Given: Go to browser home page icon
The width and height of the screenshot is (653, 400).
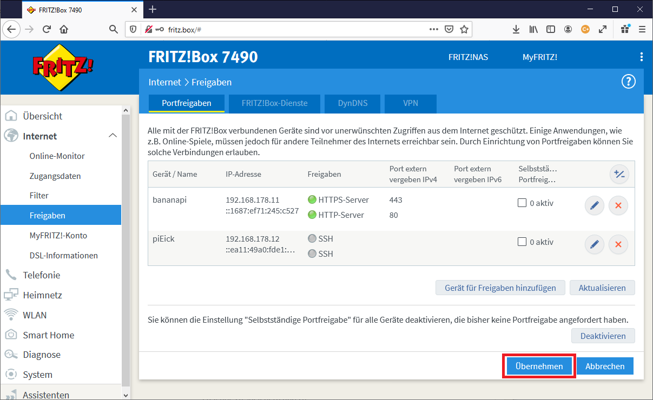Looking at the screenshot, I should [64, 29].
